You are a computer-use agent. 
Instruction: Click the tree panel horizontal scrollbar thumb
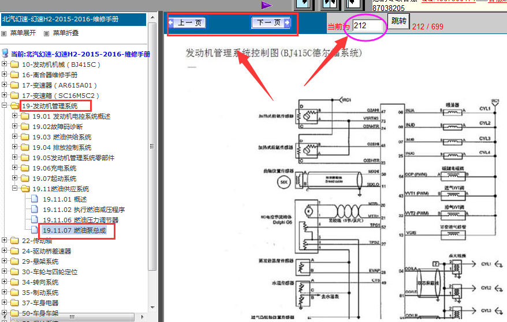[72, 317]
